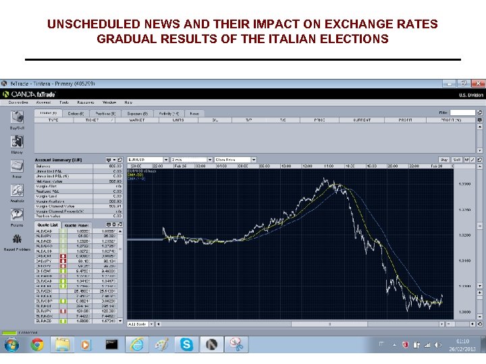The image size is (486, 364).
Task: Open Skype from the taskbar
Action: pos(186,344)
